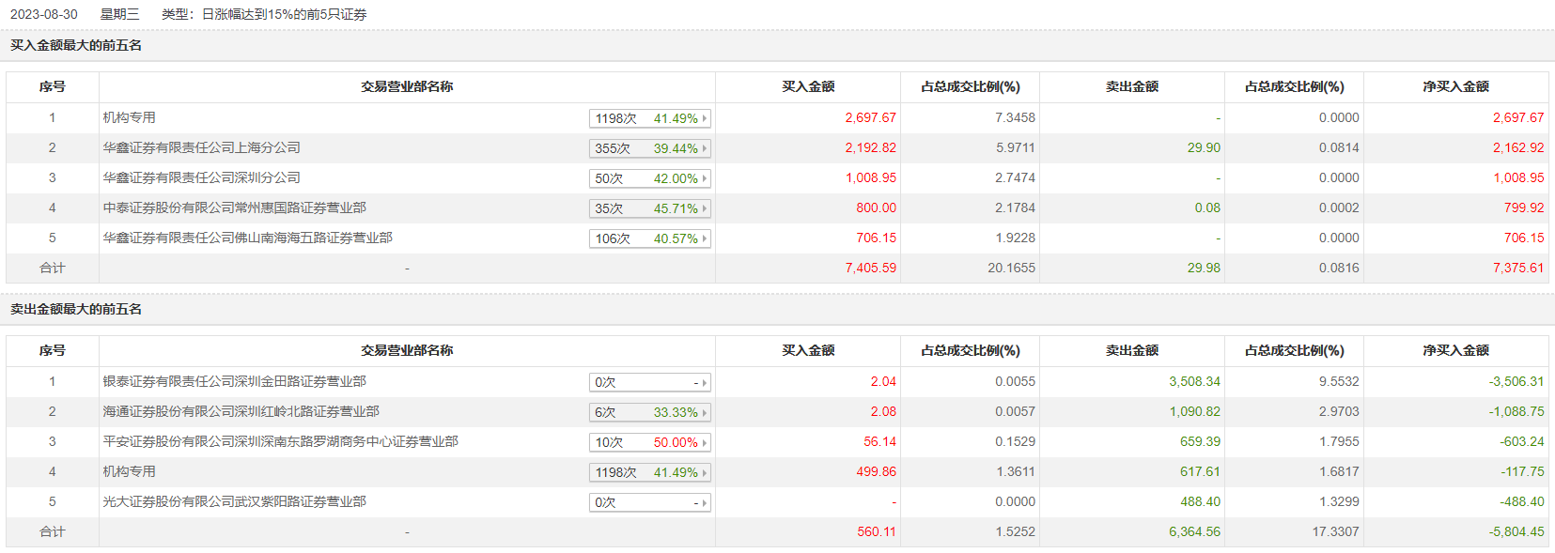
Task: Click 中泰证券常州惠国路证券营业部 link
Action: click(234, 207)
